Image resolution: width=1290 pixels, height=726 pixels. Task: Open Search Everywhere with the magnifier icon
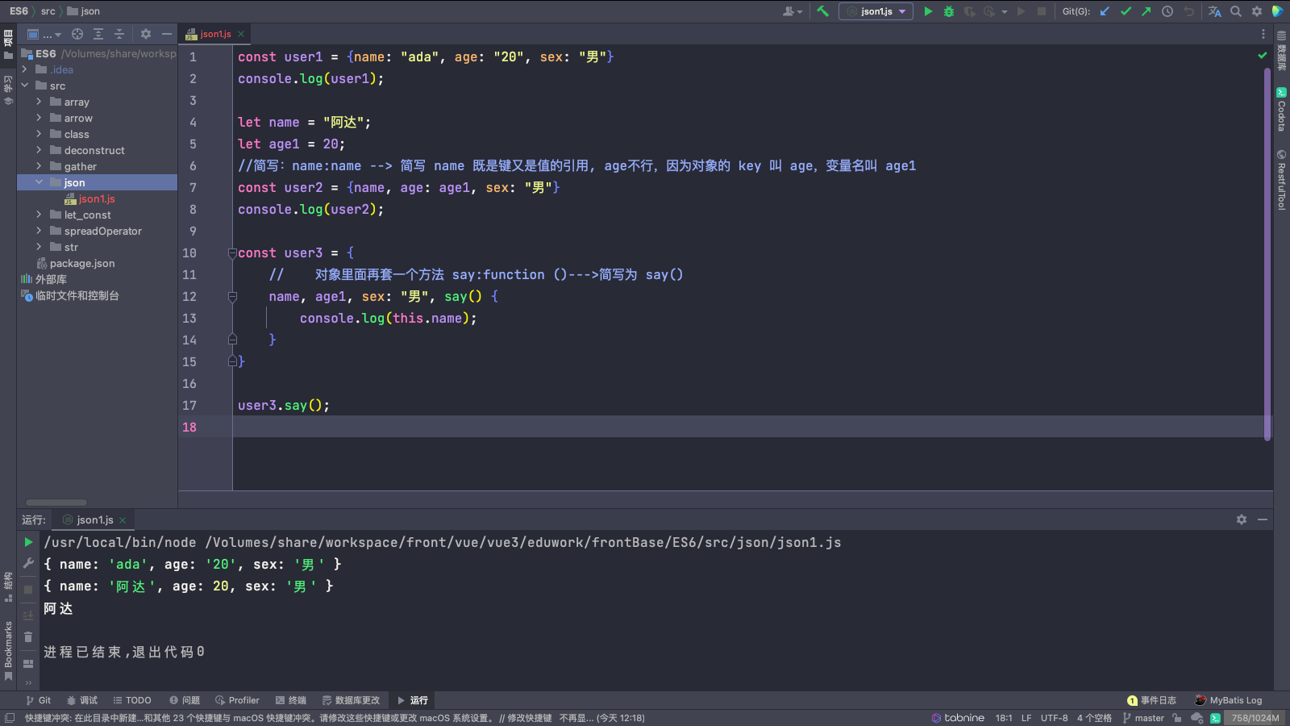pos(1237,11)
